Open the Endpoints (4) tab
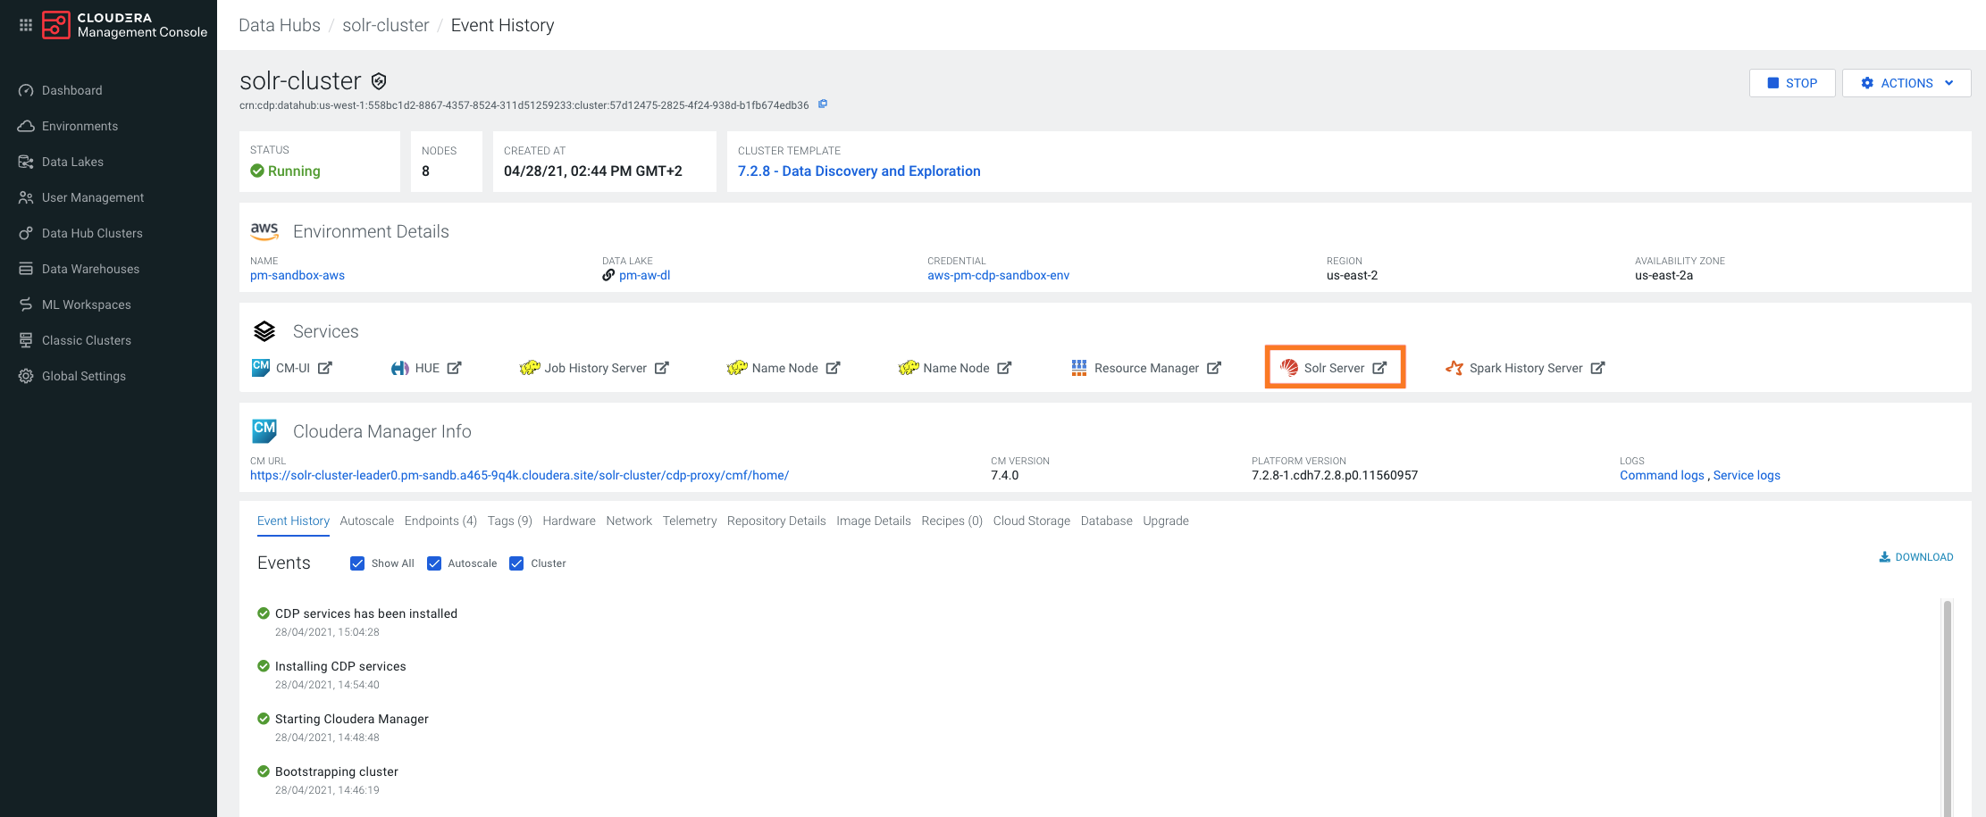The width and height of the screenshot is (1986, 817). point(440,521)
